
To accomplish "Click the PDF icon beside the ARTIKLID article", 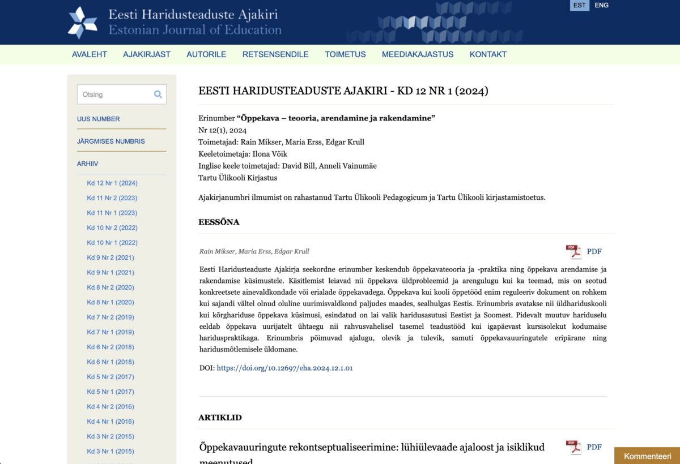I will pos(573,446).
